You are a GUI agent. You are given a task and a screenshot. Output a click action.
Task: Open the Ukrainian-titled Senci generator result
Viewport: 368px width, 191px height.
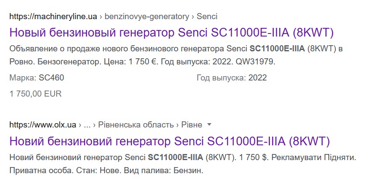click(169, 141)
